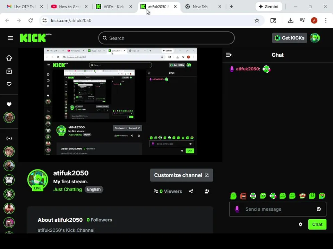Switch to the How to Get YouTube tab

(x=69, y=7)
